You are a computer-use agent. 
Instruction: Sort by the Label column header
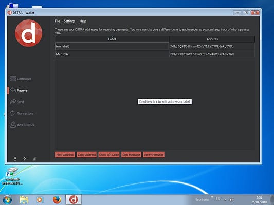112,39
